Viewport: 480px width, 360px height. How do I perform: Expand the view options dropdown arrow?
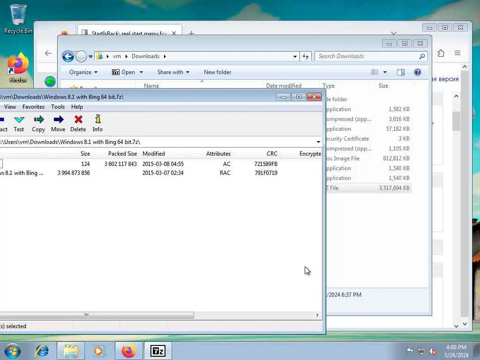[x=385, y=72]
